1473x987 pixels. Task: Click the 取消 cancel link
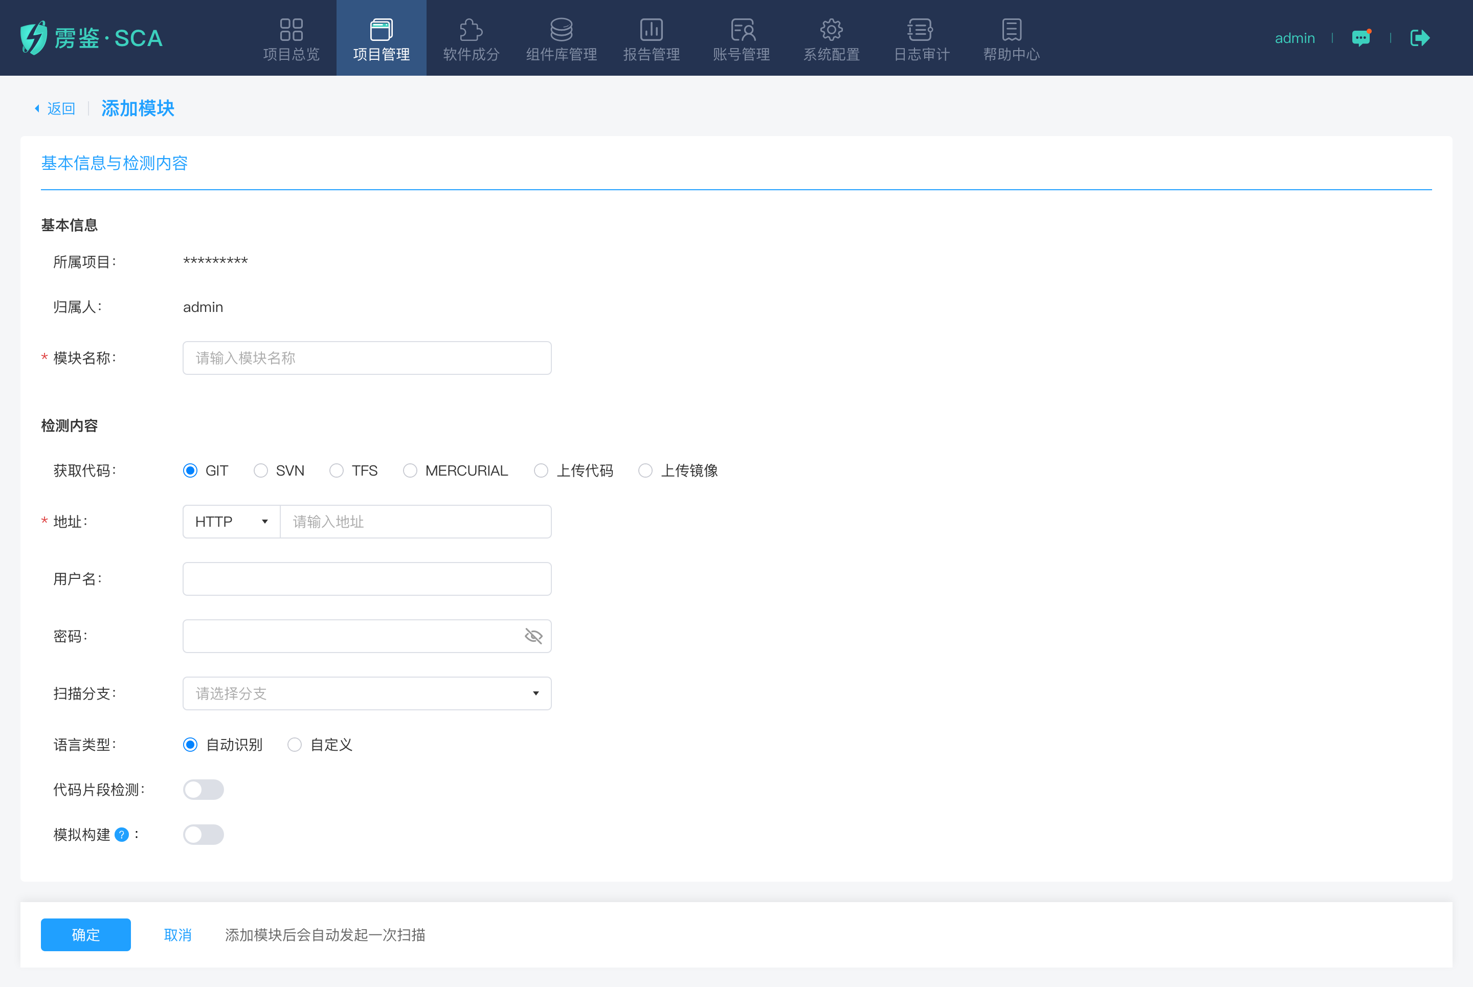pyautogui.click(x=177, y=935)
